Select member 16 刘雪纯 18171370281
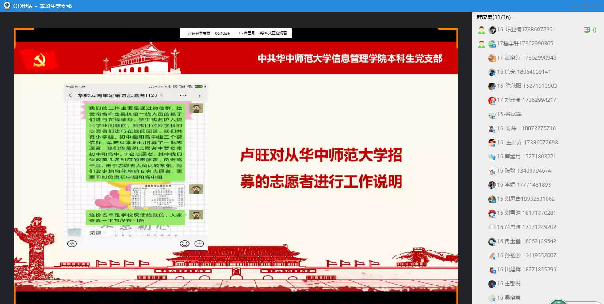 [526, 213]
